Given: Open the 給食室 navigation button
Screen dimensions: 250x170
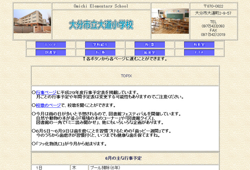Looking at the screenshot, I should click(x=150, y=53).
